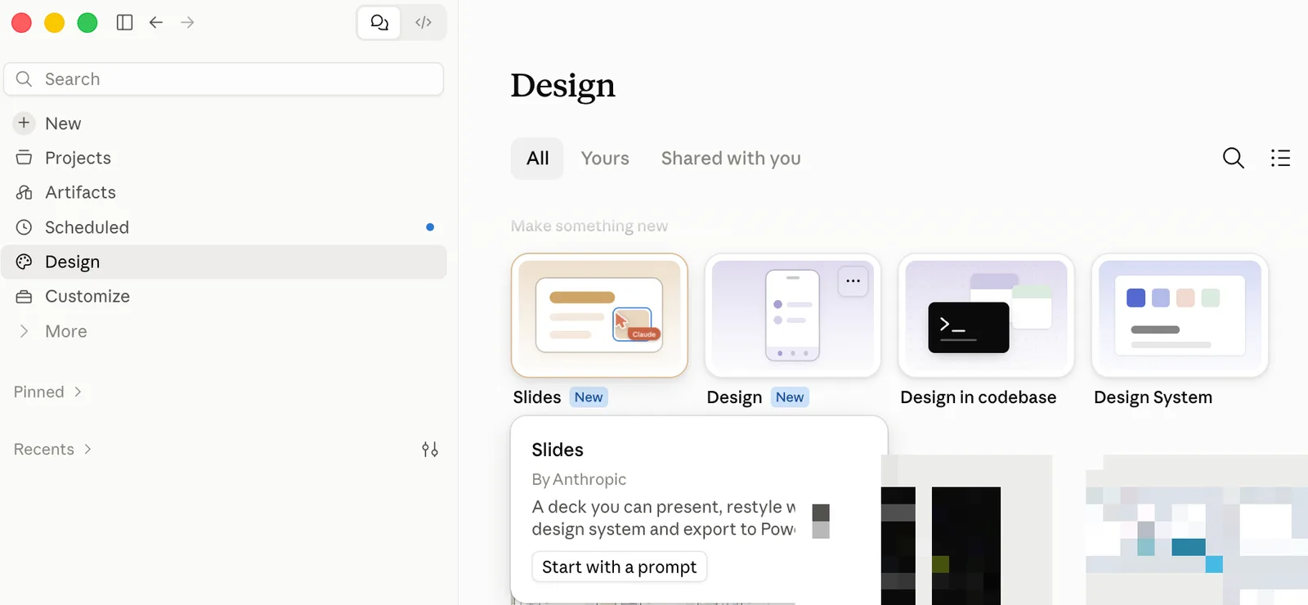Click the plus icon beside New
The width and height of the screenshot is (1308, 605).
click(x=25, y=123)
